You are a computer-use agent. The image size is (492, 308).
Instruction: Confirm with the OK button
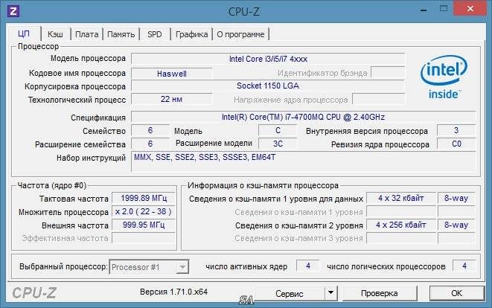456,293
